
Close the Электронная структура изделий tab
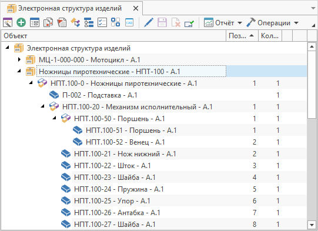click(x=136, y=8)
